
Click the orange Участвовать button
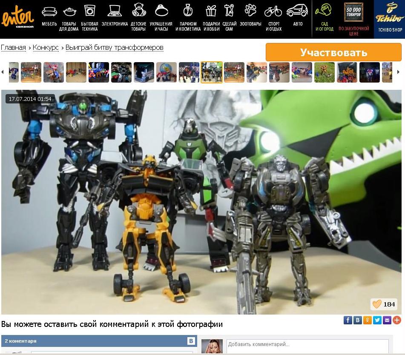(333, 52)
